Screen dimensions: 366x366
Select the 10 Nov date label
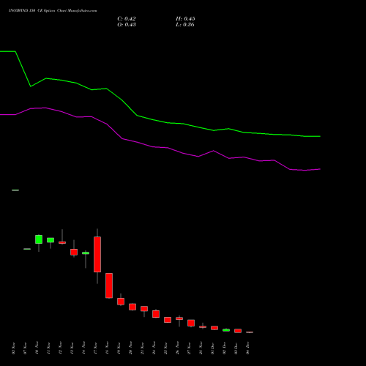pos(37,348)
